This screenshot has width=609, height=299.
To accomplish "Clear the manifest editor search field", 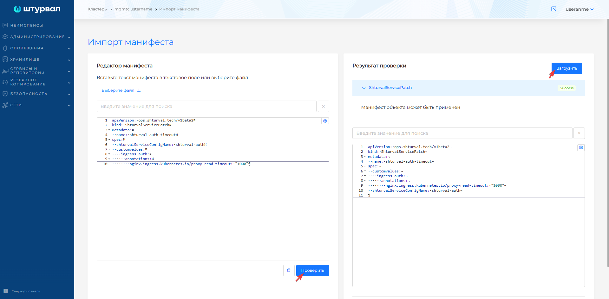I will tap(323, 106).
